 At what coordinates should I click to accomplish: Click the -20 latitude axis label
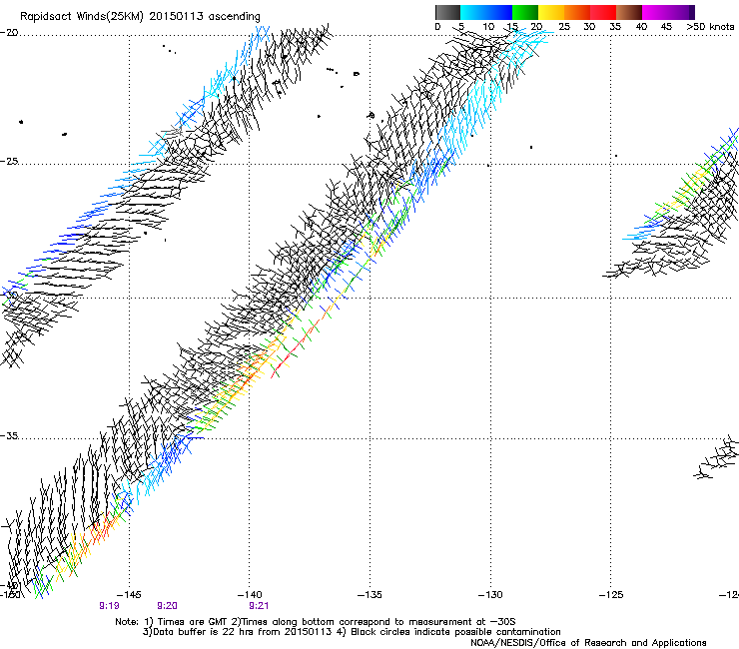point(9,33)
